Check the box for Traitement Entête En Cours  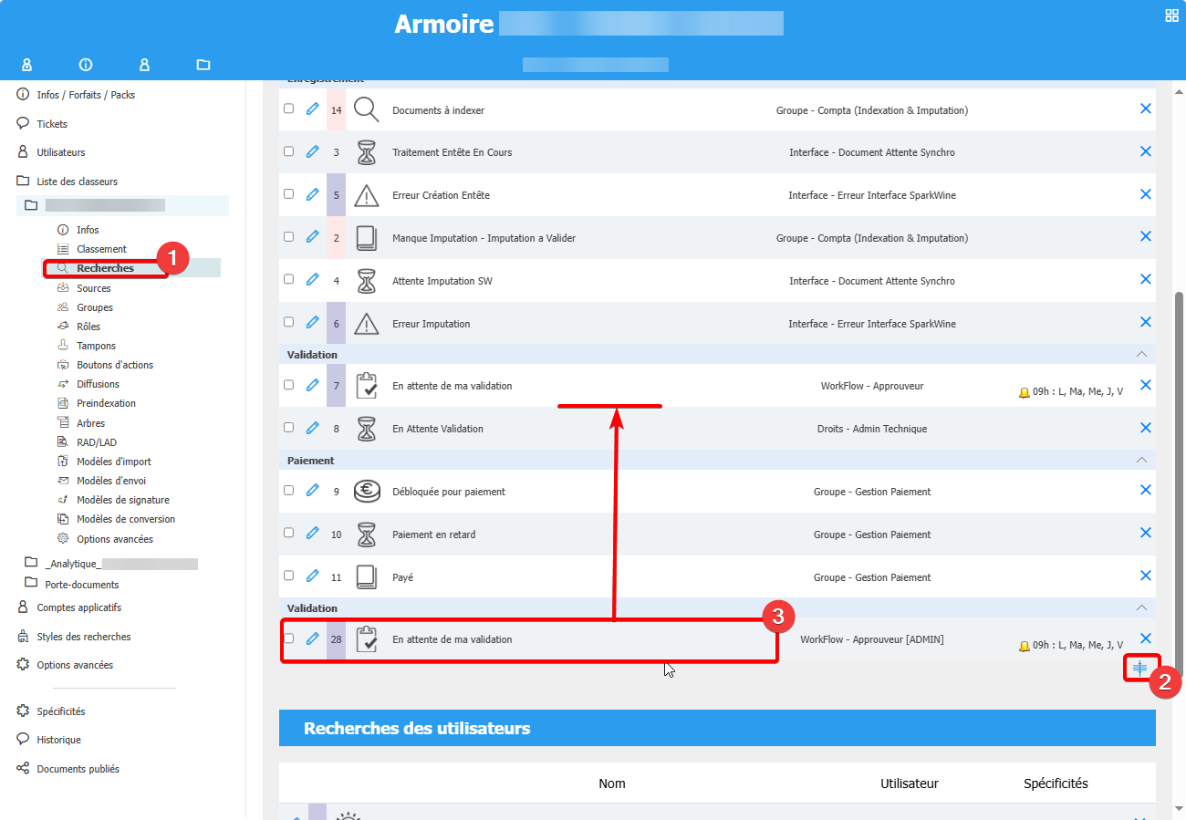coord(288,151)
